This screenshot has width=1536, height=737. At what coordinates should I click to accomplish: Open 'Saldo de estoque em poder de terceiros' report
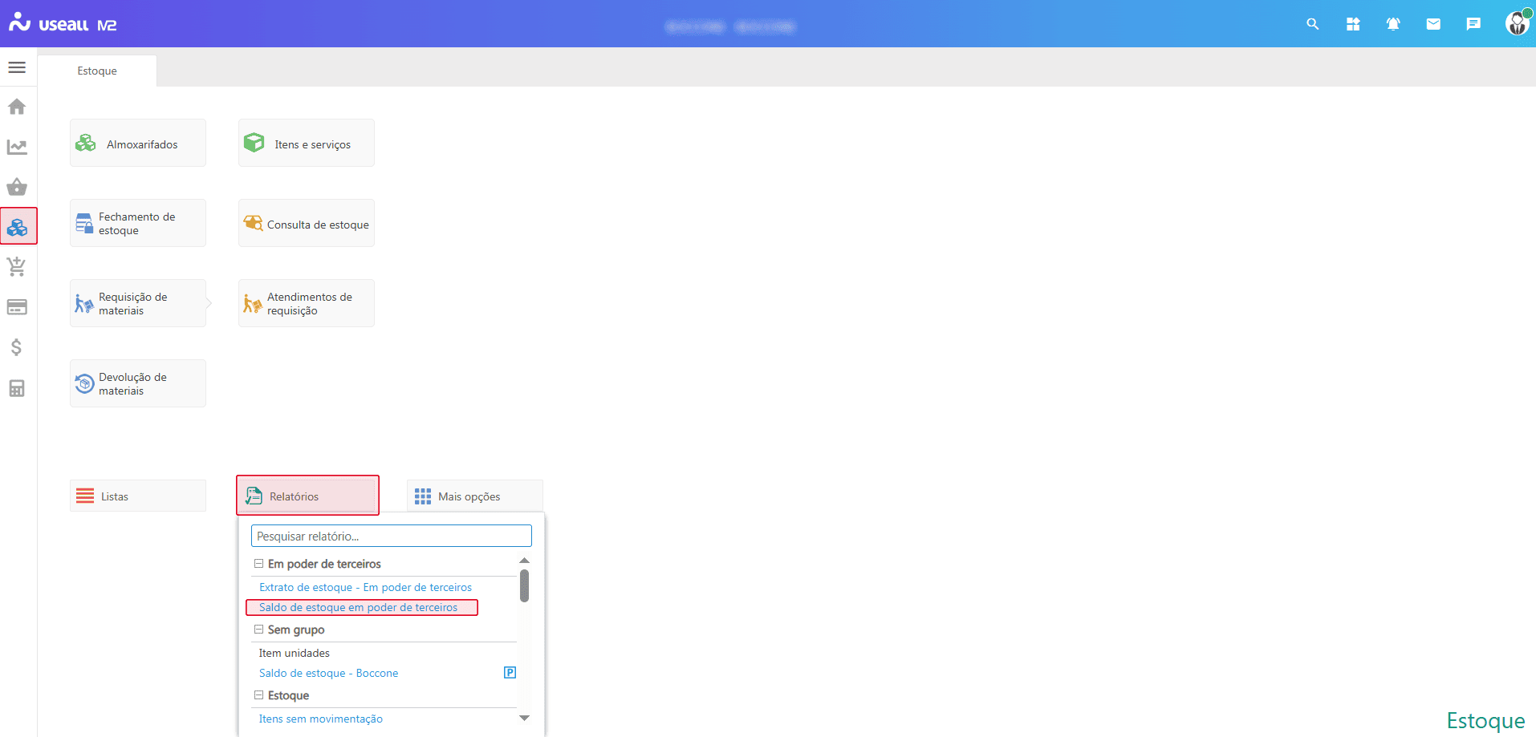click(358, 608)
